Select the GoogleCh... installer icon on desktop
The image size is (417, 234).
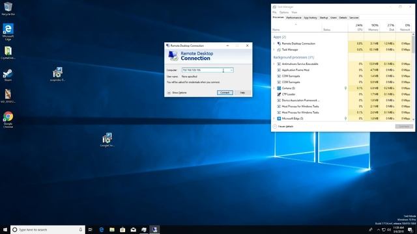tap(107, 140)
